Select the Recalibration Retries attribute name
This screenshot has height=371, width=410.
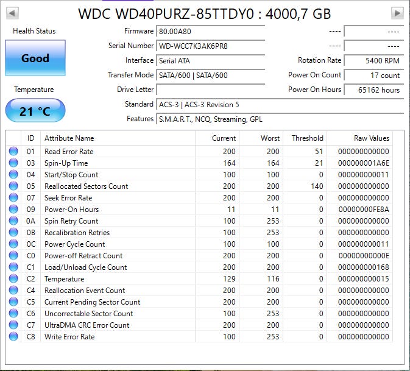77,233
